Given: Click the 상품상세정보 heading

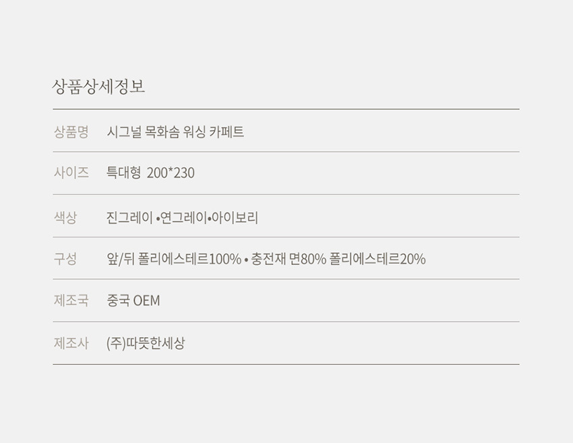Looking at the screenshot, I should (x=98, y=87).
